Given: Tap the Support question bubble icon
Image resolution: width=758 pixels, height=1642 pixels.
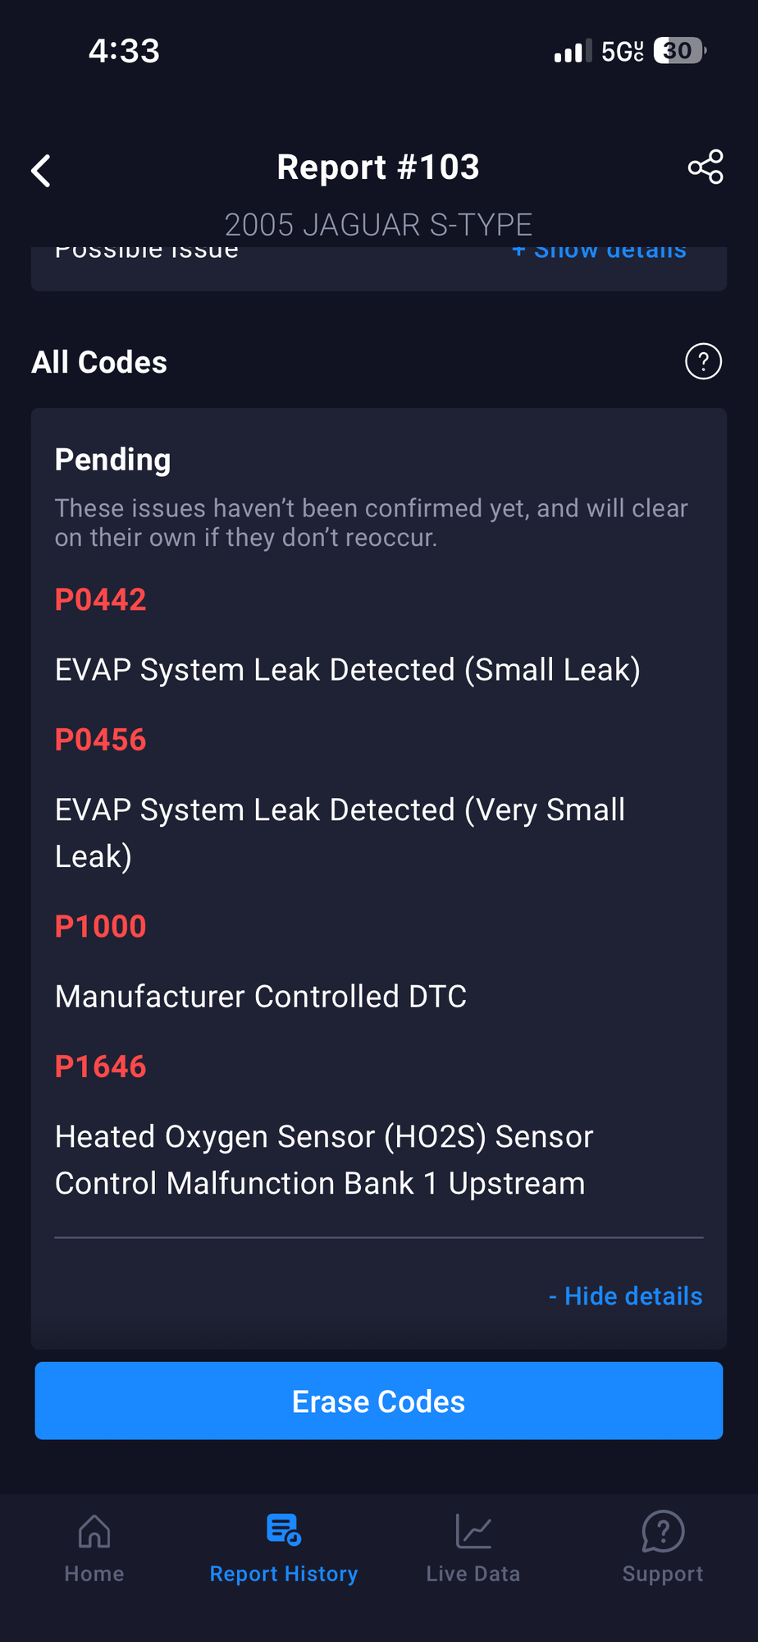Looking at the screenshot, I should [x=663, y=1531].
